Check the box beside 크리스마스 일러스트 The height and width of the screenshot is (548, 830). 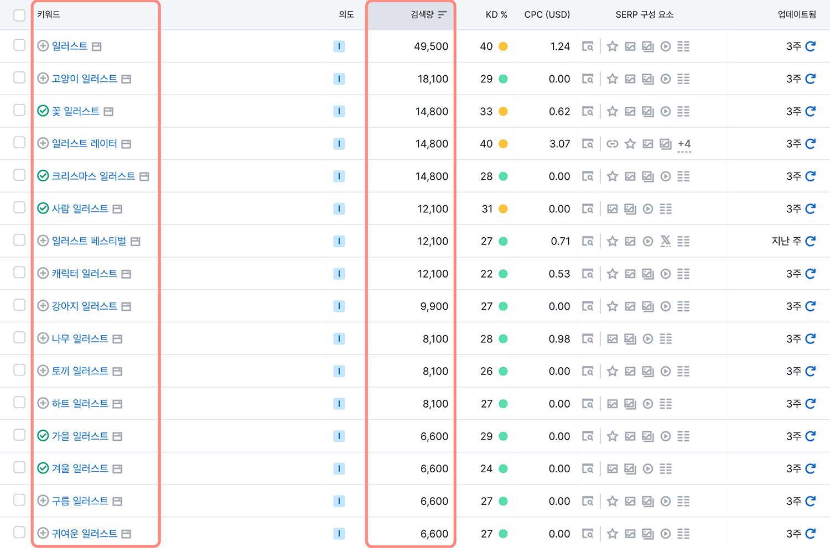coord(19,175)
